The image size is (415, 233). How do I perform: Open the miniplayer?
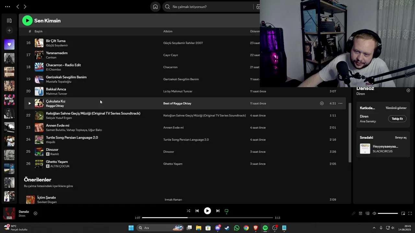pyautogui.click(x=403, y=213)
